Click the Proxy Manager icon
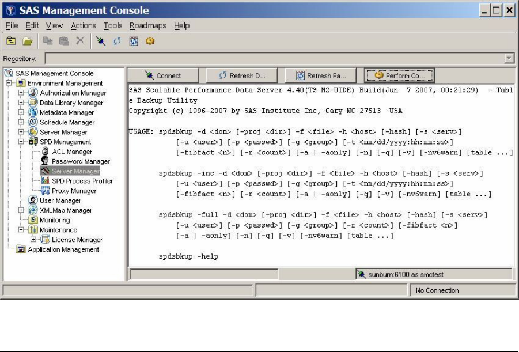The image size is (519, 352). tap(45, 191)
